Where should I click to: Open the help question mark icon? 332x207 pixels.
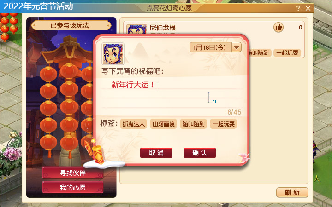(298, 8)
